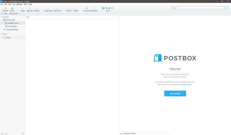The image size is (231, 135).
Task: Open the File menu
Action: point(2,4)
